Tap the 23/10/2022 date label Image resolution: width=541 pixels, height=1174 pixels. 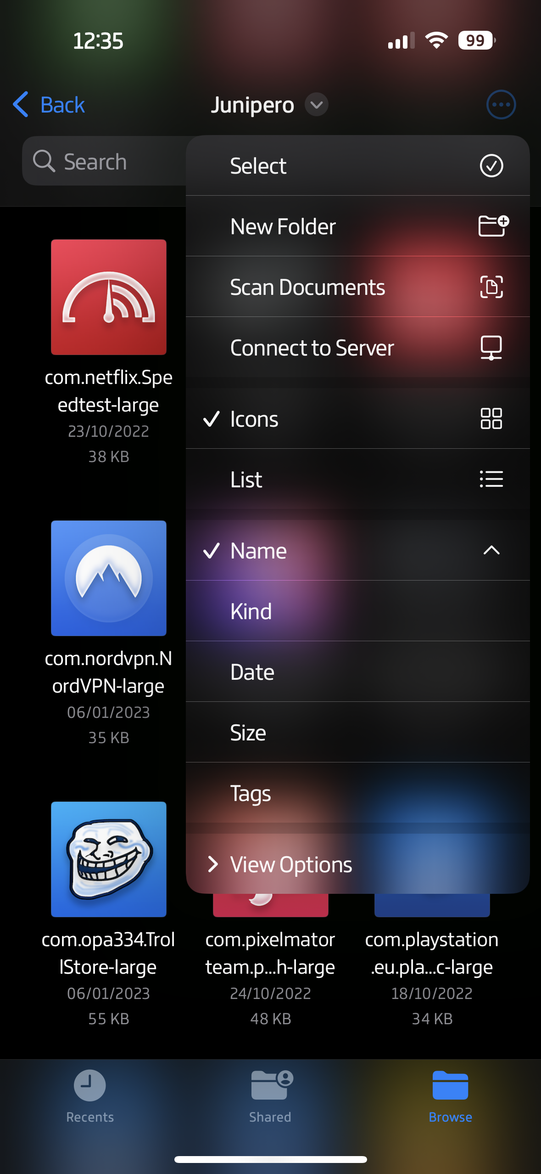click(109, 431)
